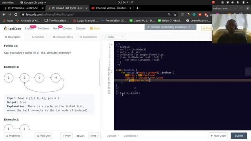
Task: Open a new browser tab
Action: pyautogui.click(x=137, y=8)
